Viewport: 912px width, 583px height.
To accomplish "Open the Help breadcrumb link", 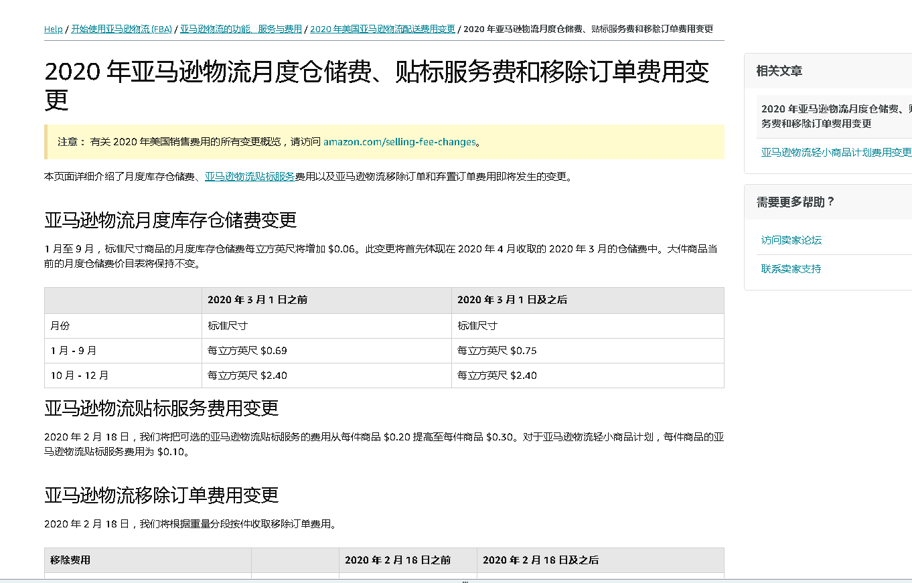I will pos(53,29).
